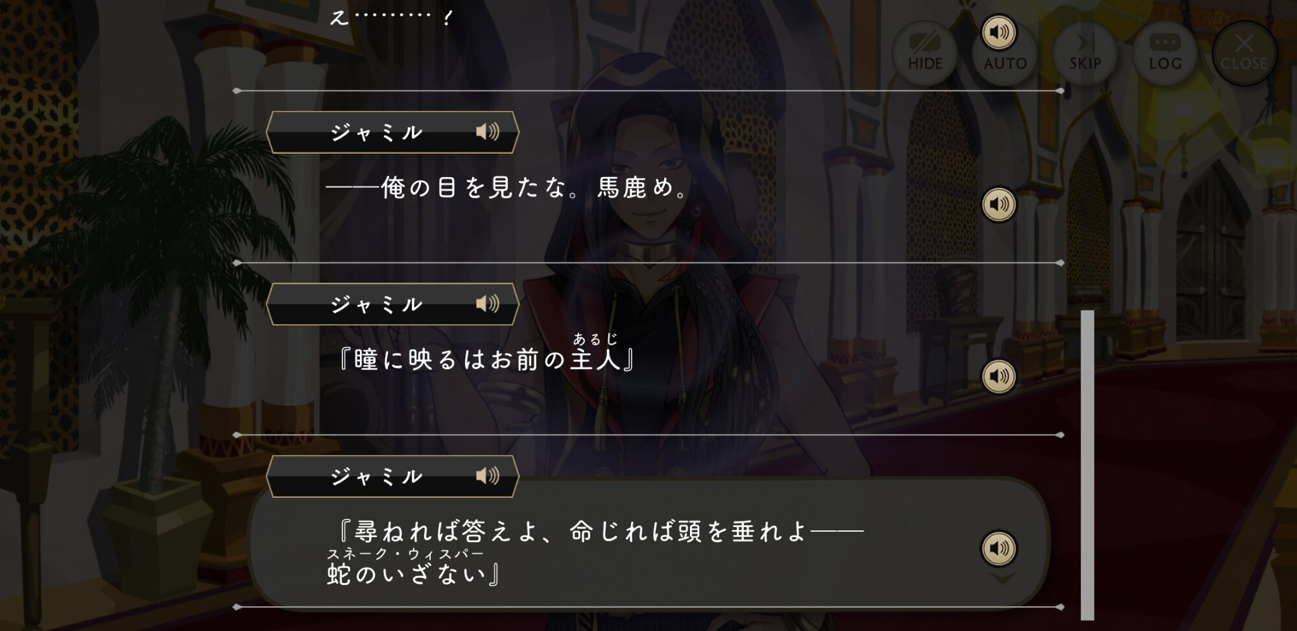Image resolution: width=1297 pixels, height=631 pixels.
Task: Select the 俺の目を見たな。馬鹿め。 dialogue text
Action: click(506, 188)
